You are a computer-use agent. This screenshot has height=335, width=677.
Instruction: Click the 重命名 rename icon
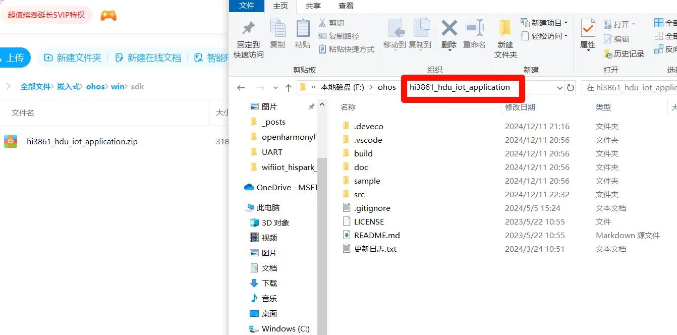(474, 28)
